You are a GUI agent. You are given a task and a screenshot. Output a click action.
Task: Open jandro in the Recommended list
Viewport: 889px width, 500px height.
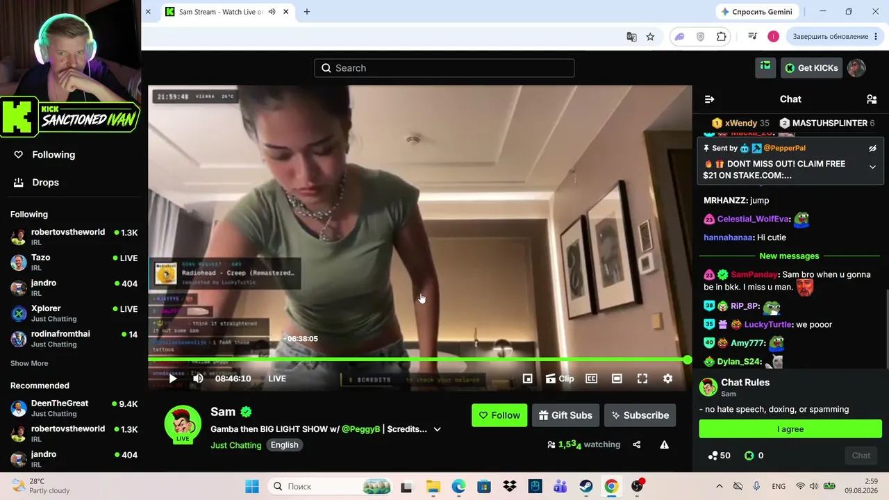74,459
